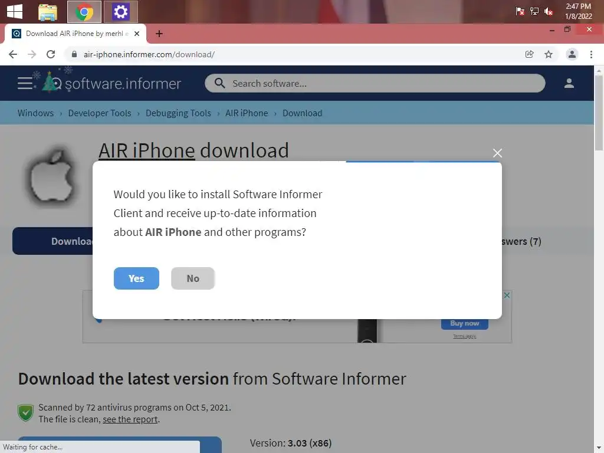Screen dimensions: 604x453
Task: Go to Developer Tools breadcrumb
Action: tap(99, 113)
